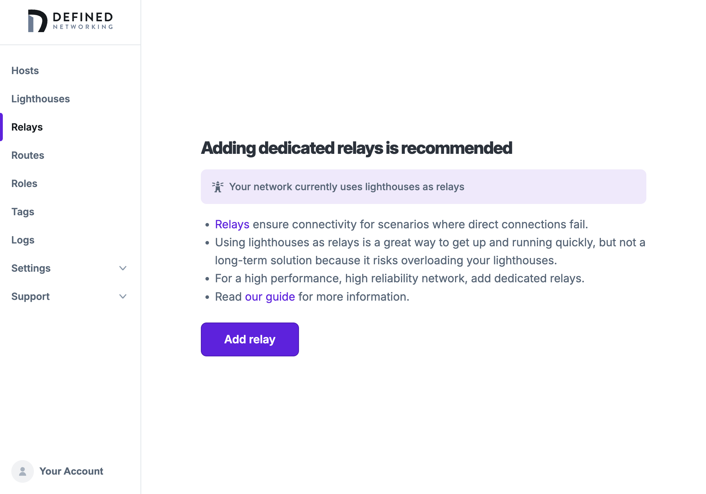Open the Tags section

pyautogui.click(x=23, y=212)
